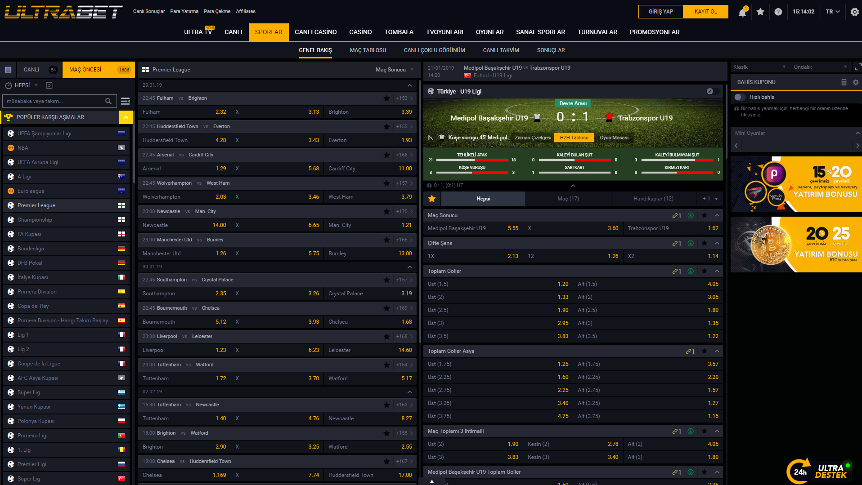862x485 pixels.
Task: Click the ULTRABET logo
Action: click(x=63, y=12)
